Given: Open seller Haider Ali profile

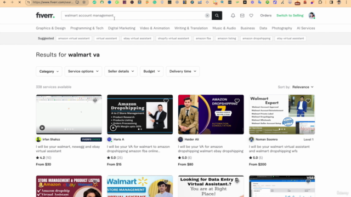Looking at the screenshot, I should tap(191, 140).
